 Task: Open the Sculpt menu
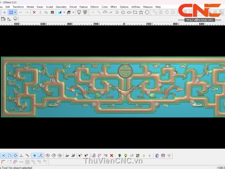point(49,7)
